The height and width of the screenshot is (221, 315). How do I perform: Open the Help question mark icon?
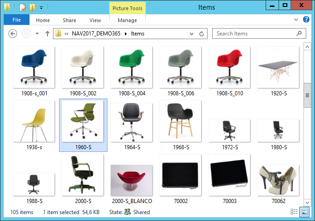coord(306,20)
